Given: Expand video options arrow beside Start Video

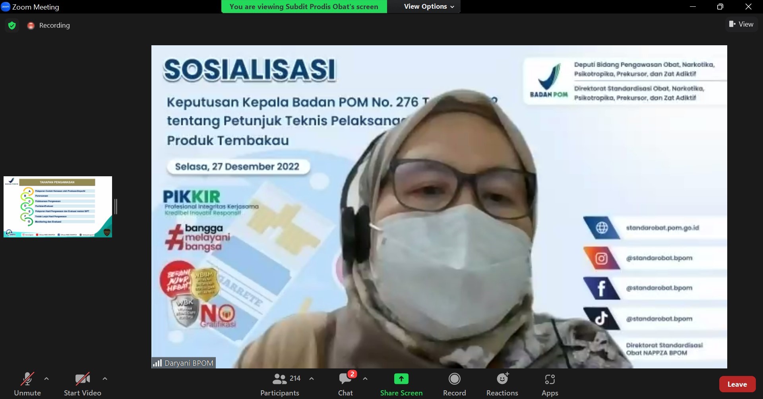Looking at the screenshot, I should [x=105, y=379].
